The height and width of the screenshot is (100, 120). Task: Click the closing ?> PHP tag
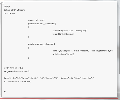[x=5, y=92]
